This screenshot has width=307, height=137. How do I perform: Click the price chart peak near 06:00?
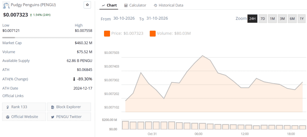pyautogui.click(x=202, y=56)
